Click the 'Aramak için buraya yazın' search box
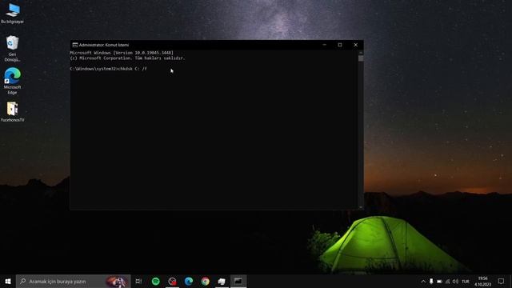Viewport: 512px width, 288px height. 73,281
